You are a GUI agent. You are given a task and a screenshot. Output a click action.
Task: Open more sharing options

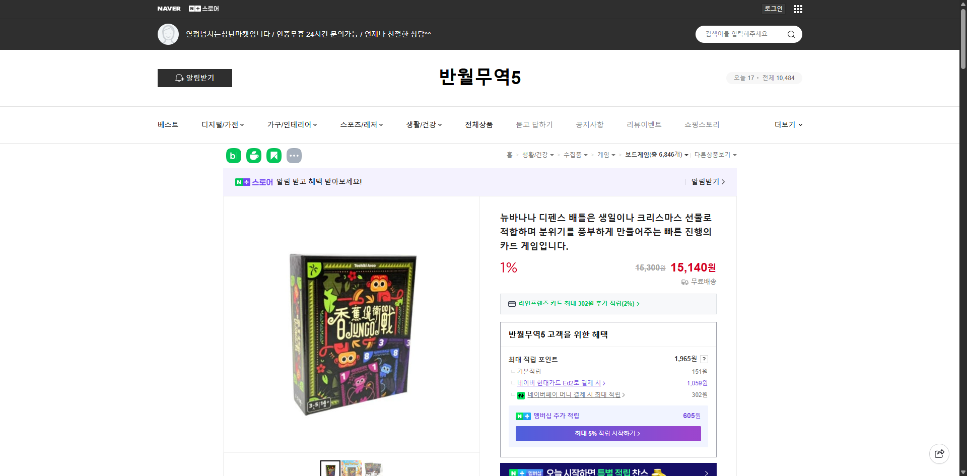click(x=294, y=155)
